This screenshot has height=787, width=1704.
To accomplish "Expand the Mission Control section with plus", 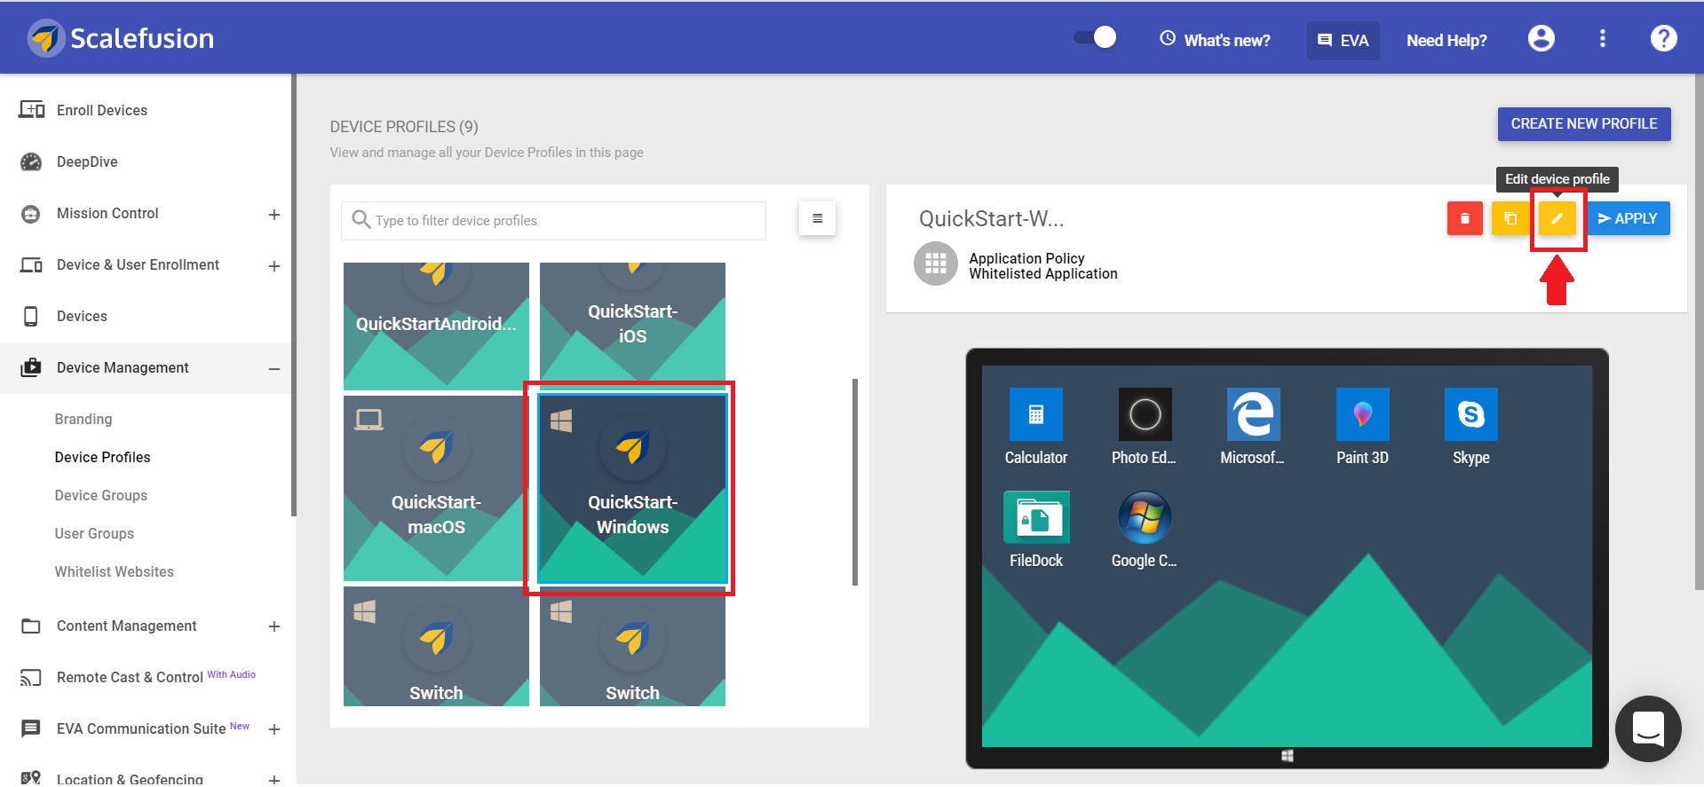I will [274, 214].
